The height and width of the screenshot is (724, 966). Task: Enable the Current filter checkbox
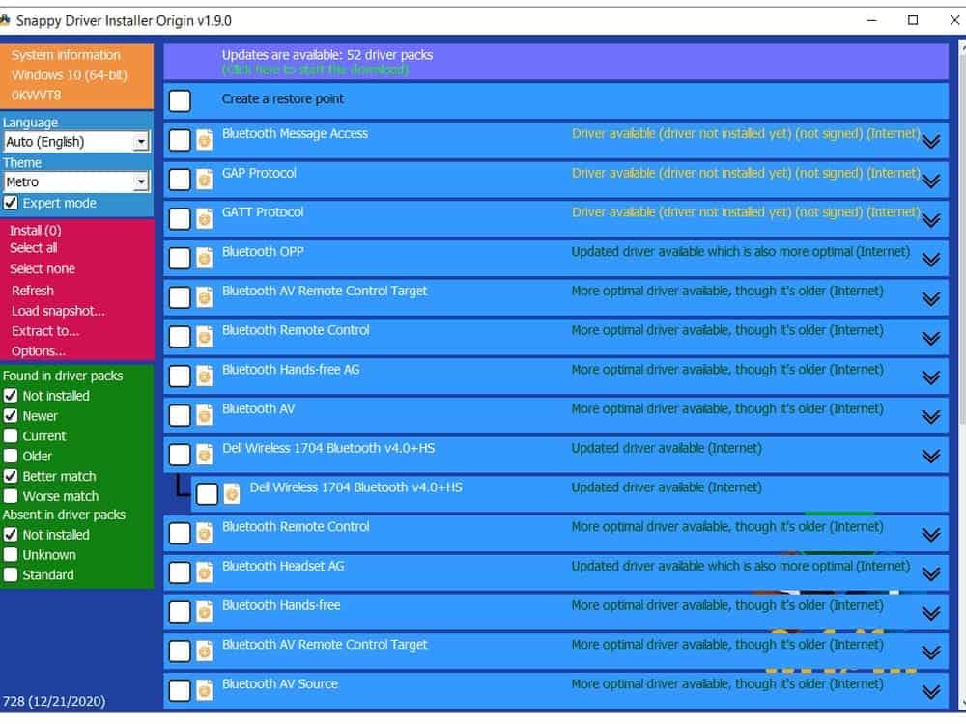[11, 436]
